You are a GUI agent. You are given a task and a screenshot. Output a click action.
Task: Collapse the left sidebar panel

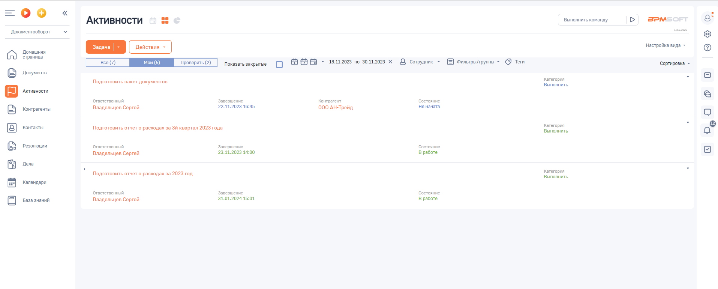click(x=65, y=13)
